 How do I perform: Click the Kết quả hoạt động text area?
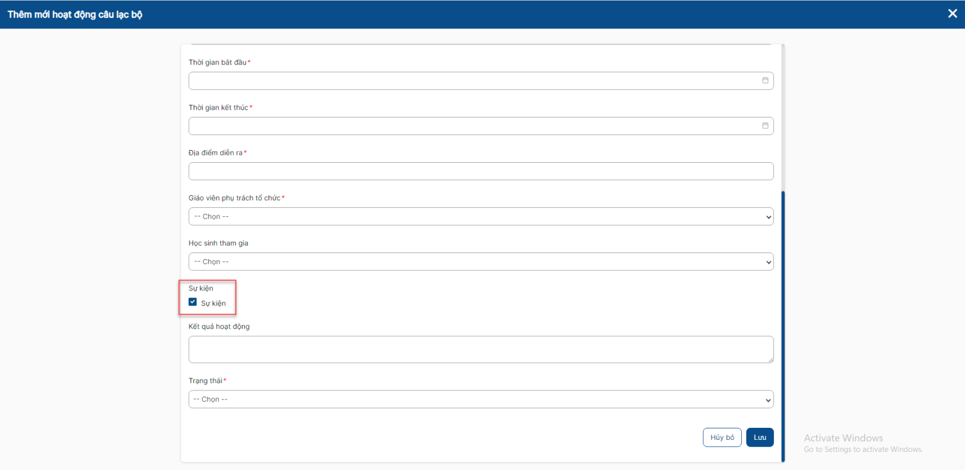[x=481, y=349]
